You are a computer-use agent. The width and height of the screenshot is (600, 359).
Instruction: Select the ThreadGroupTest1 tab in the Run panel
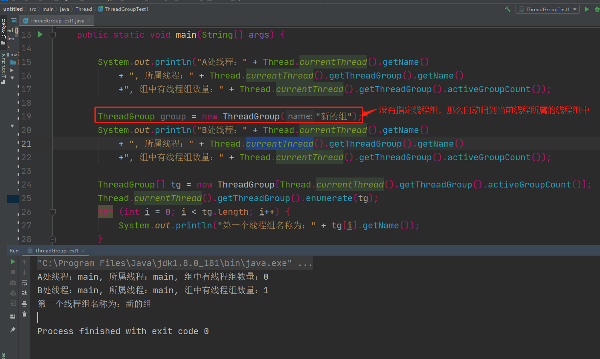click(56, 250)
